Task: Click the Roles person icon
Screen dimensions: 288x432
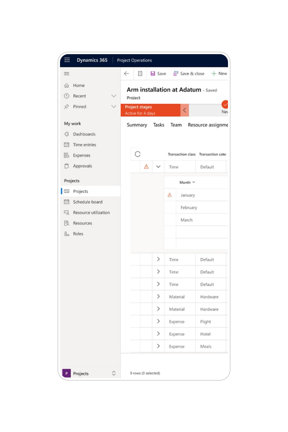Action: [67, 234]
